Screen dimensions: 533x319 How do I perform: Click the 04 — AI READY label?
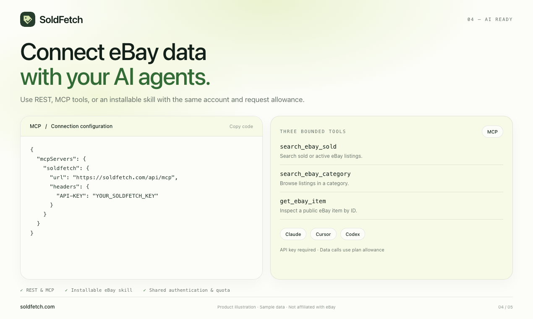pyautogui.click(x=490, y=19)
